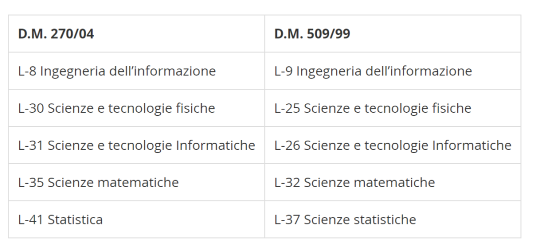Image resolution: width=540 pixels, height=252 pixels.
Task: Click the text 'L-8' in the first data row
Action: [27, 71]
